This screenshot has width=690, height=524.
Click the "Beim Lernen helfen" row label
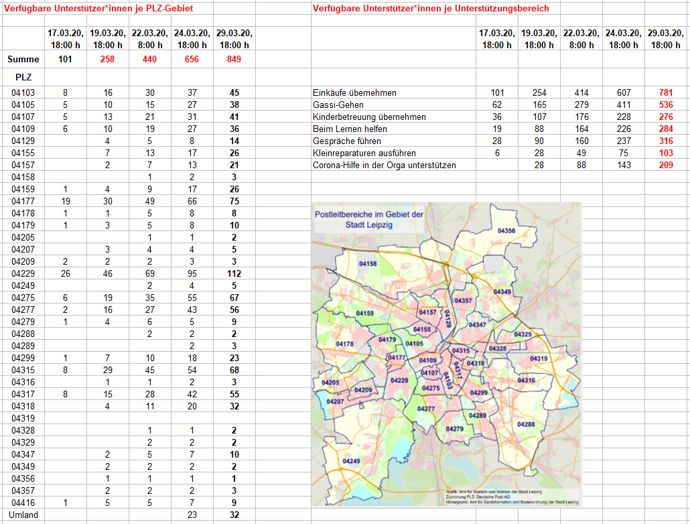(x=350, y=129)
